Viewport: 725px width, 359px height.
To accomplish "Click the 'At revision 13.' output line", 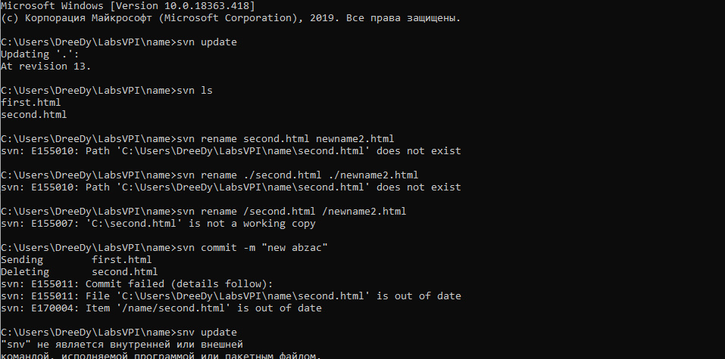I will click(46, 67).
